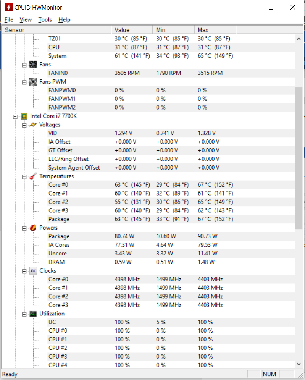Click the Powers flame icon

pos(33,228)
